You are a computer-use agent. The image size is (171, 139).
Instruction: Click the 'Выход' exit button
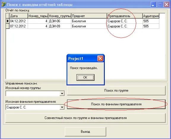click(x=85, y=132)
